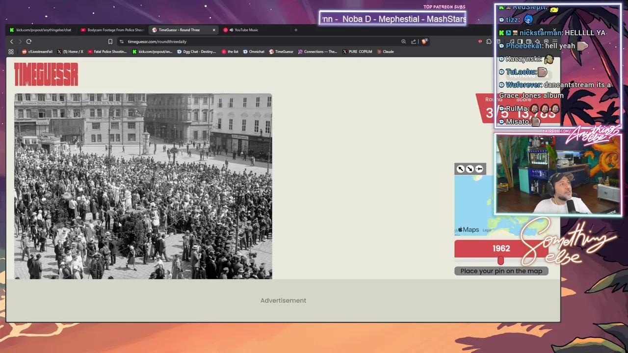Close the TimeGuessr Round Three tab
This screenshot has width=628, height=353.
tap(214, 30)
